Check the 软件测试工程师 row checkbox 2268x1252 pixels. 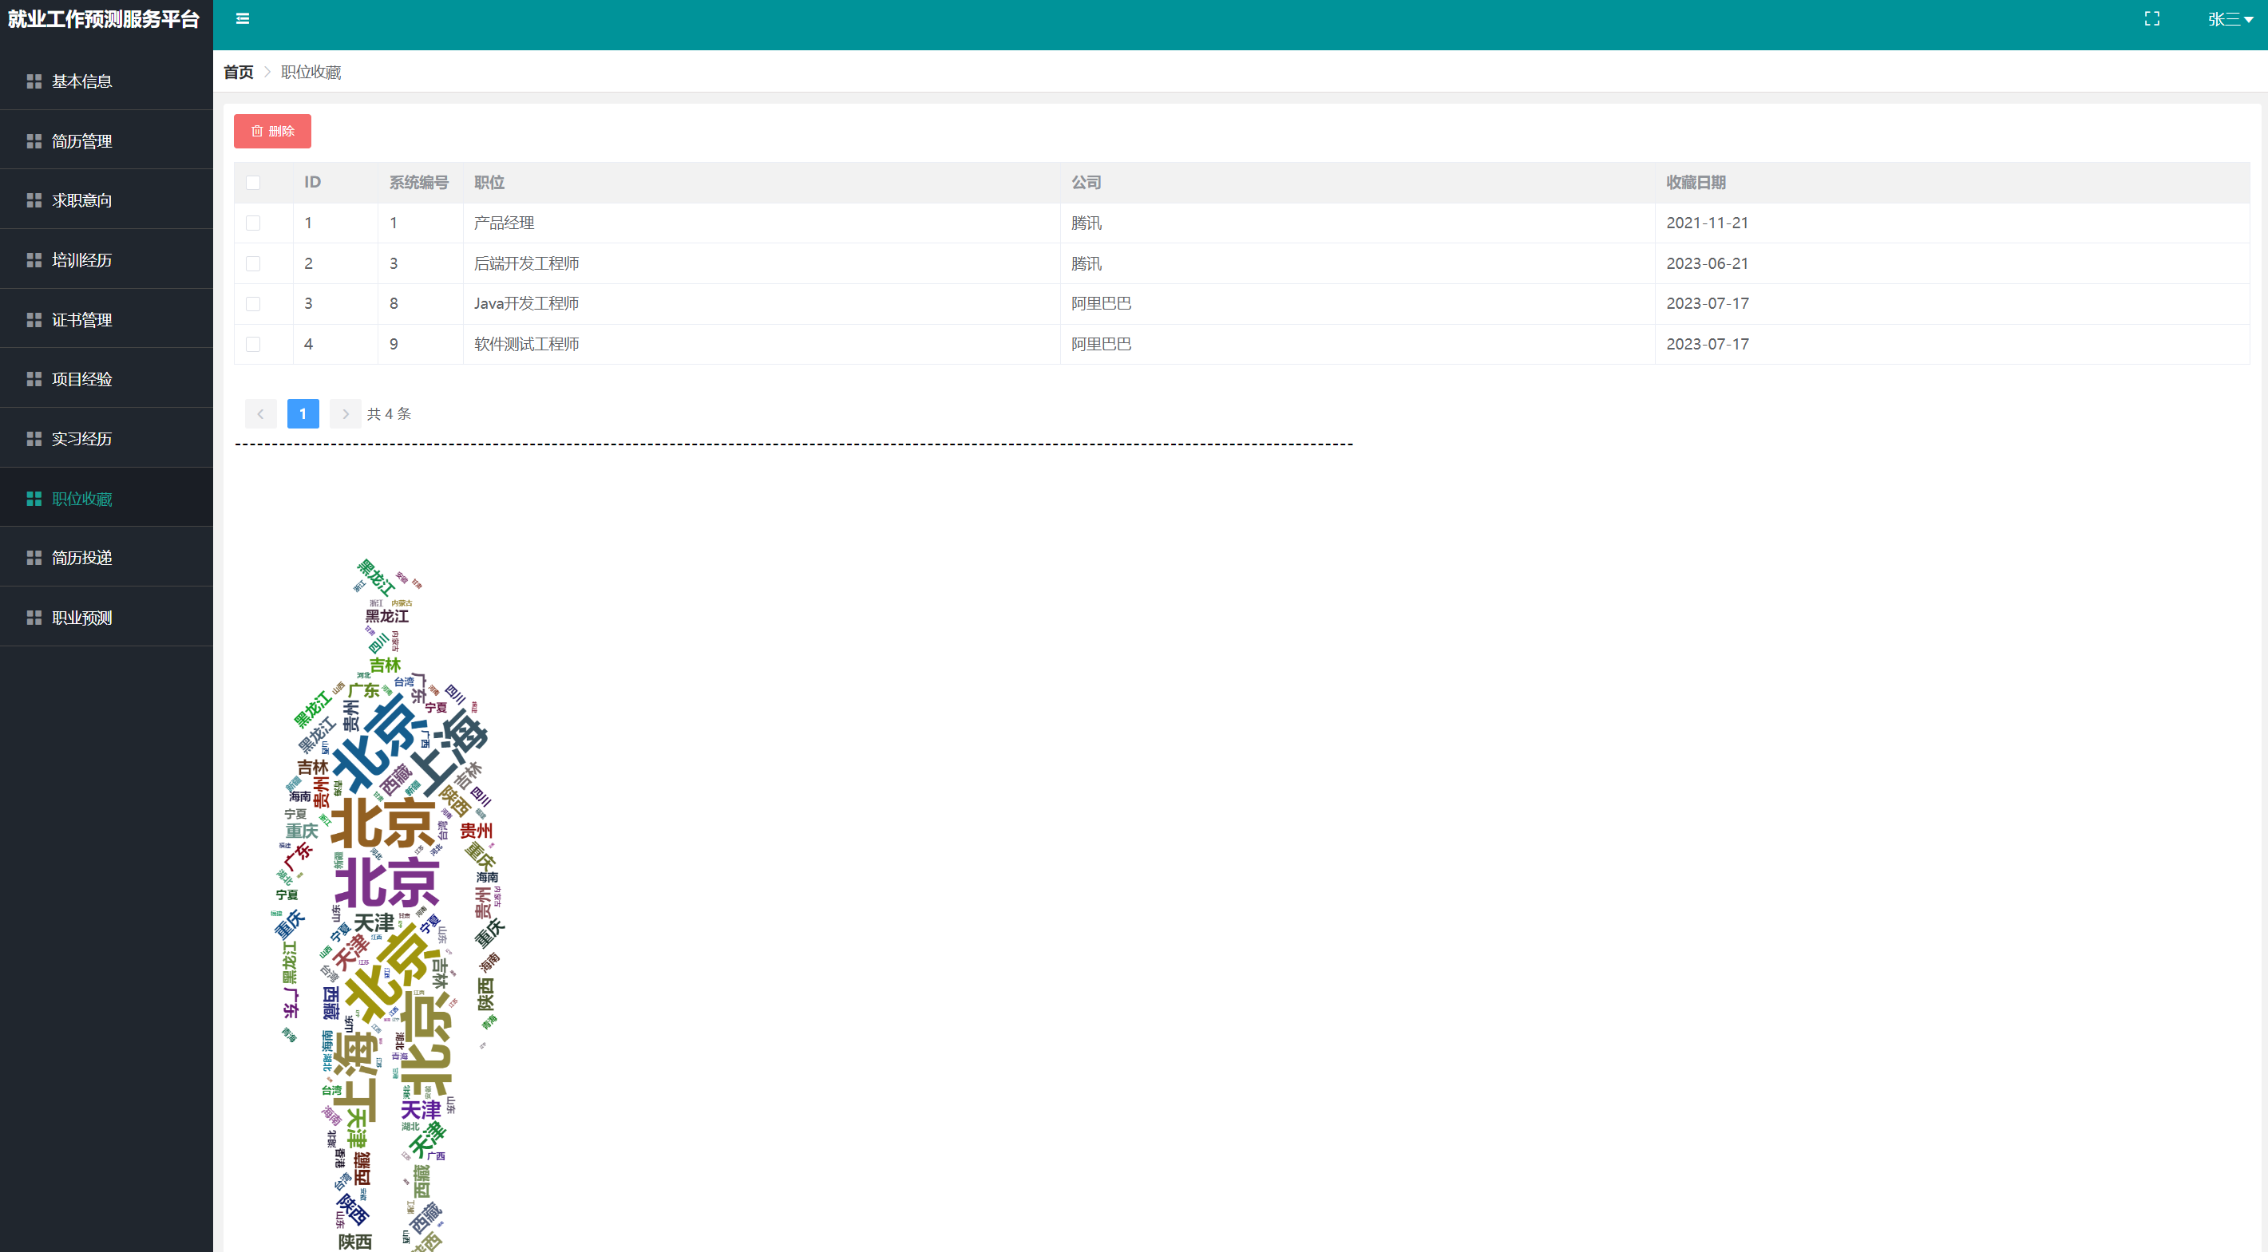pos(254,344)
